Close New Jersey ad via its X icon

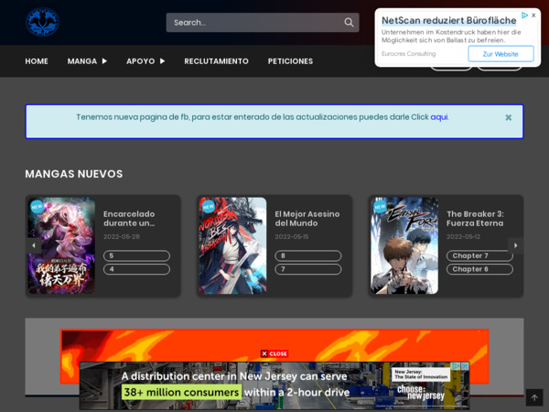[x=465, y=366]
